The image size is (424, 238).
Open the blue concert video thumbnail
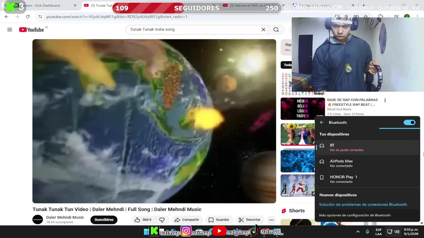297,161
